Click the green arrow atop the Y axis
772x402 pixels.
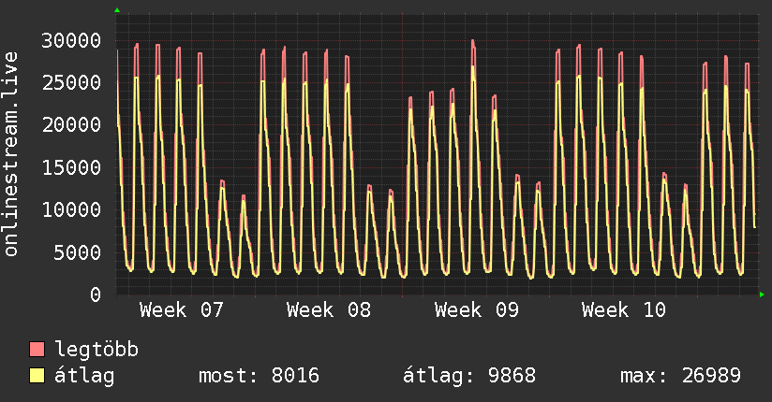(117, 10)
